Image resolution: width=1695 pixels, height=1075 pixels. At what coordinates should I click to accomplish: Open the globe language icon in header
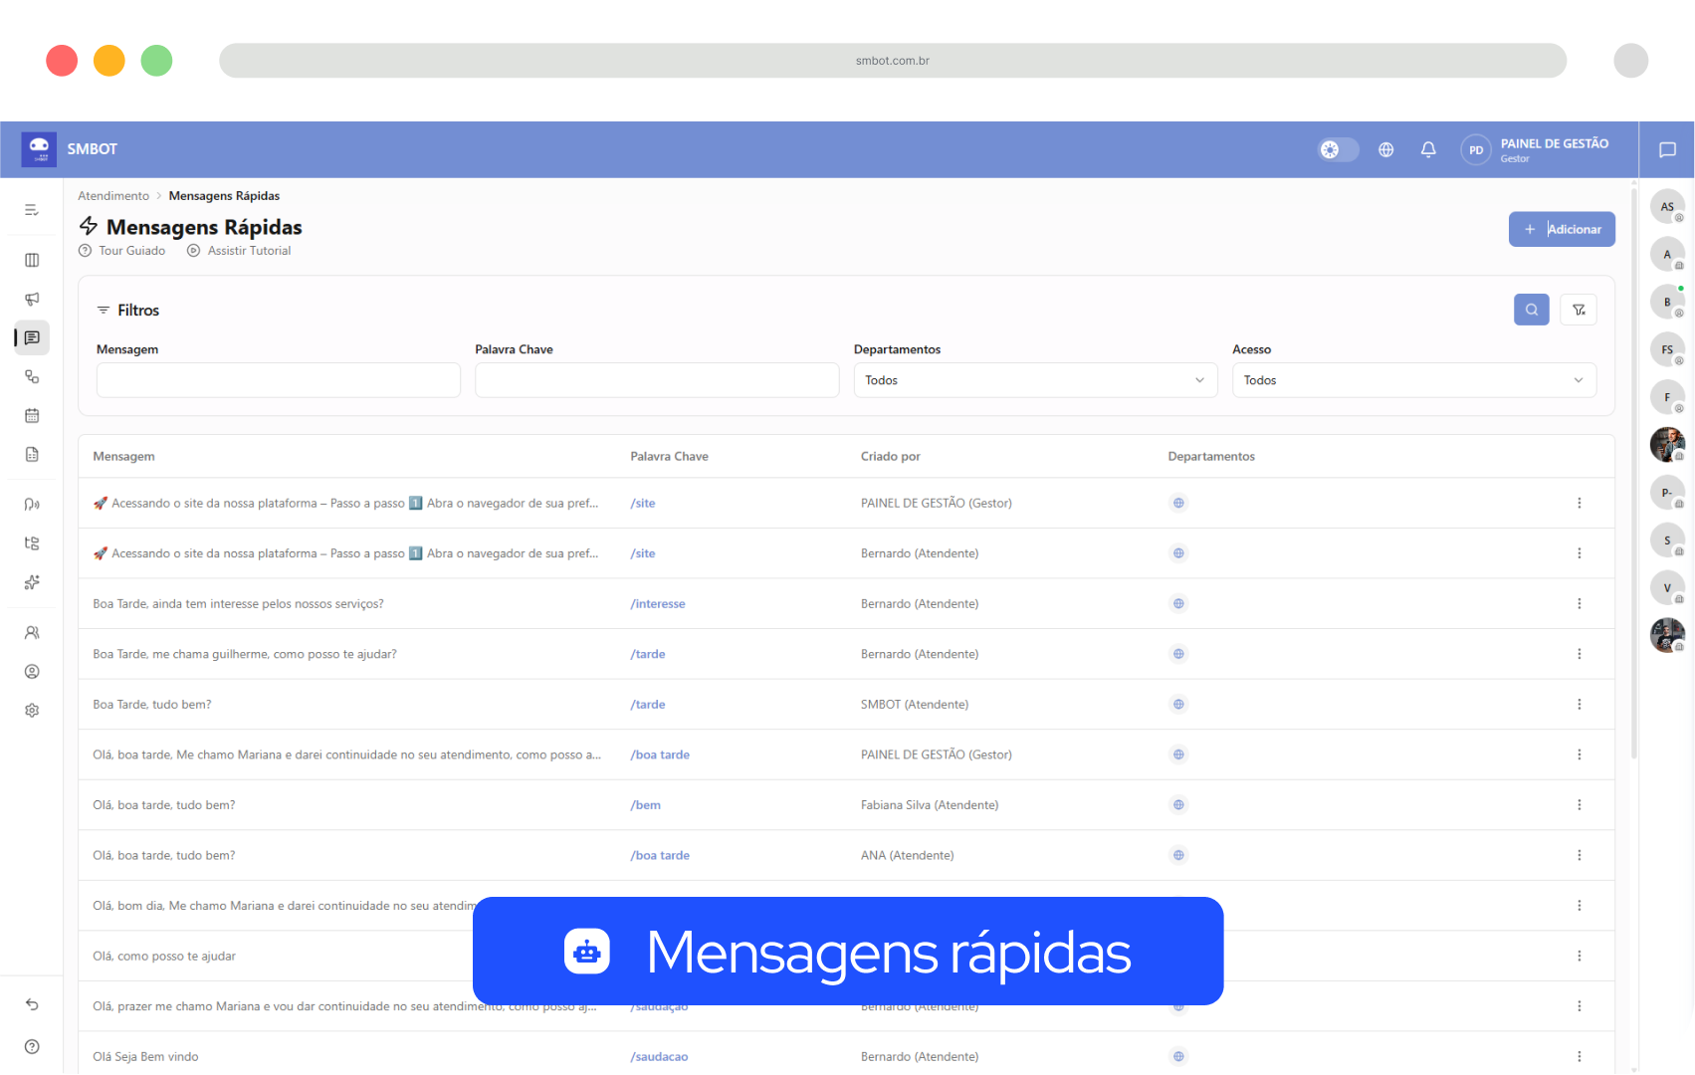(1385, 149)
